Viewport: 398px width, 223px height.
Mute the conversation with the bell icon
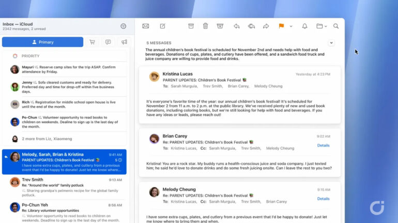coord(304,26)
